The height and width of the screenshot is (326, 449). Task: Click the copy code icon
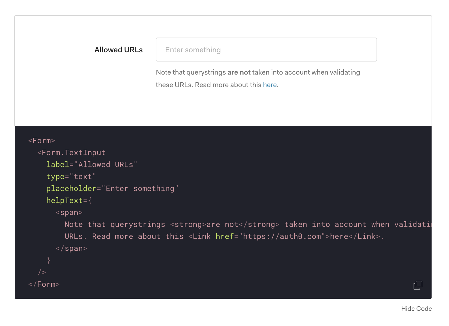418,285
